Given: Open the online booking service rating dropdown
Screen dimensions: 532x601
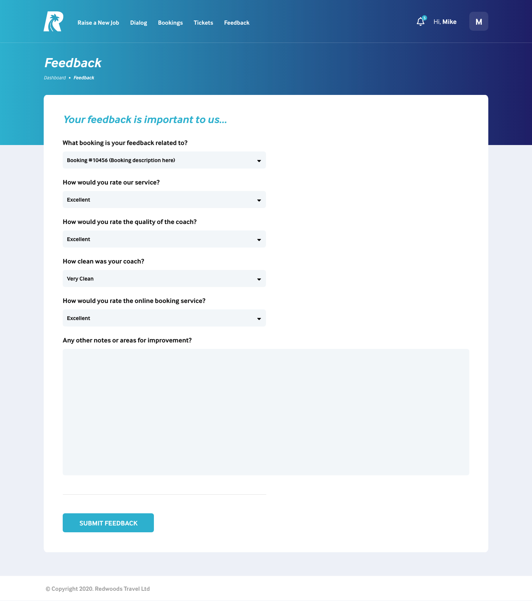Looking at the screenshot, I should pos(164,318).
